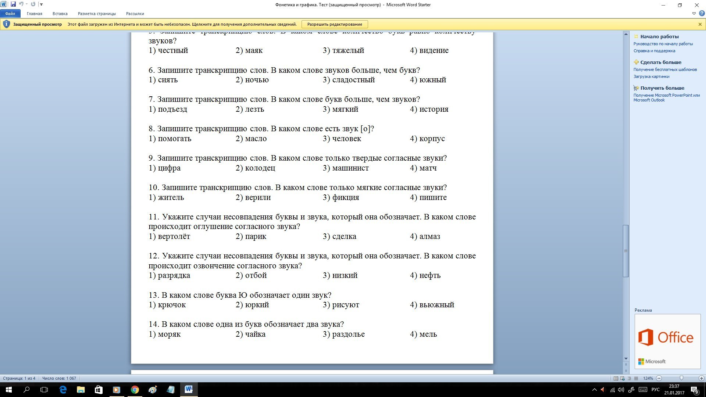The height and width of the screenshot is (397, 706).
Task: Click the Вставка ribbon tab
Action: click(x=59, y=14)
